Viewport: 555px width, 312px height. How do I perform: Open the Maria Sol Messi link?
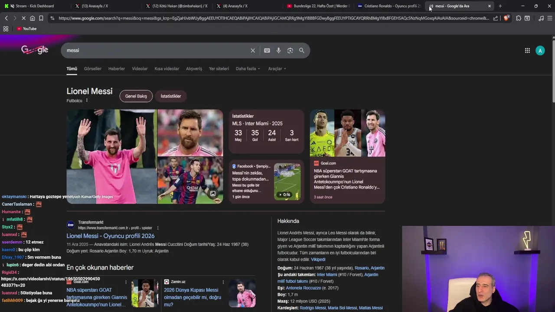point(342,308)
